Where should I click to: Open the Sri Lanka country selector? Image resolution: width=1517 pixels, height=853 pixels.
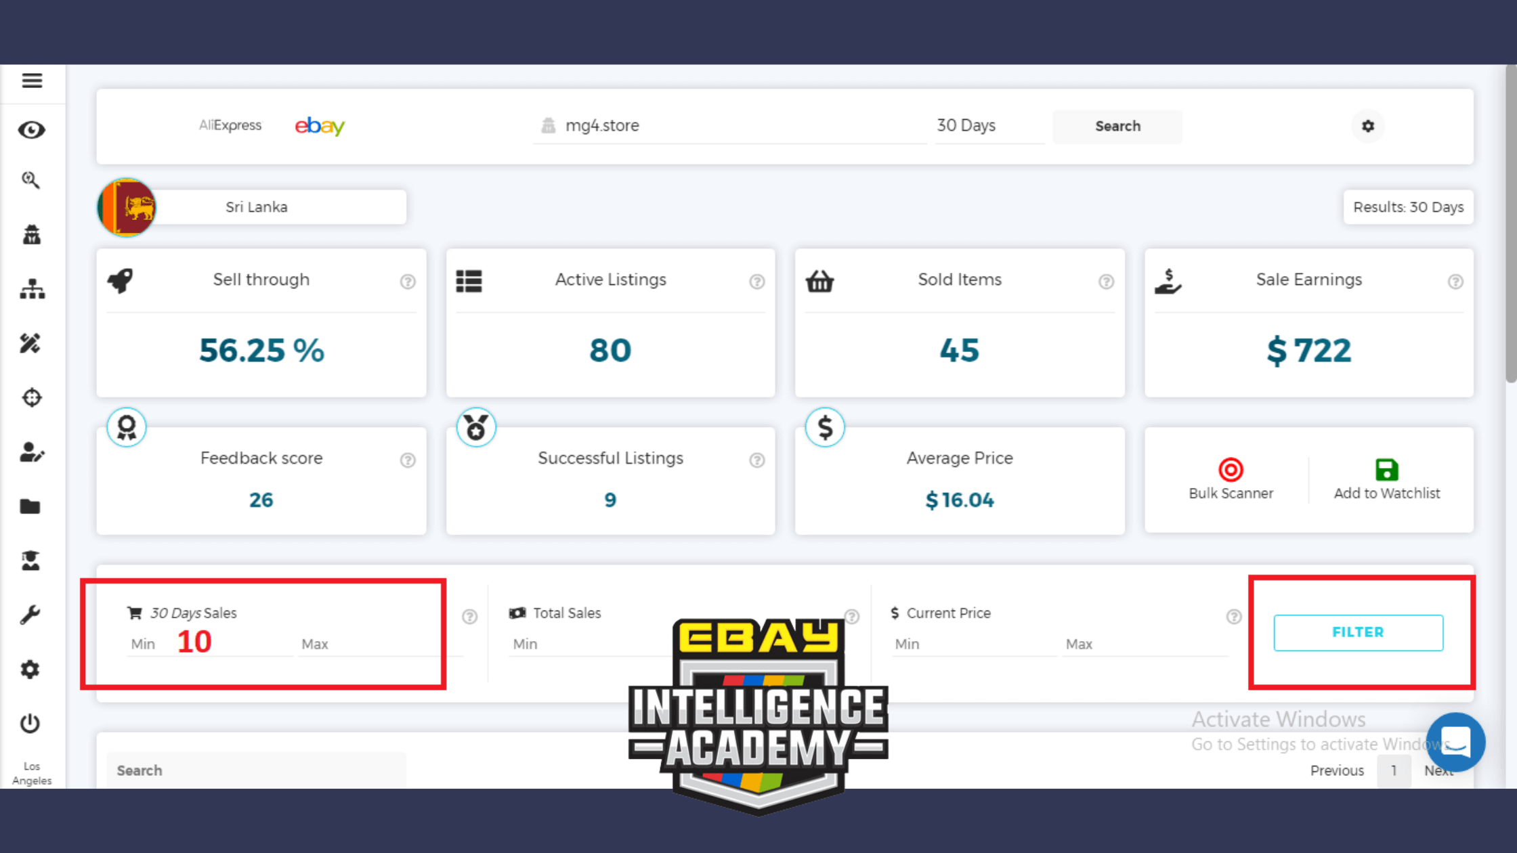pyautogui.click(x=256, y=207)
